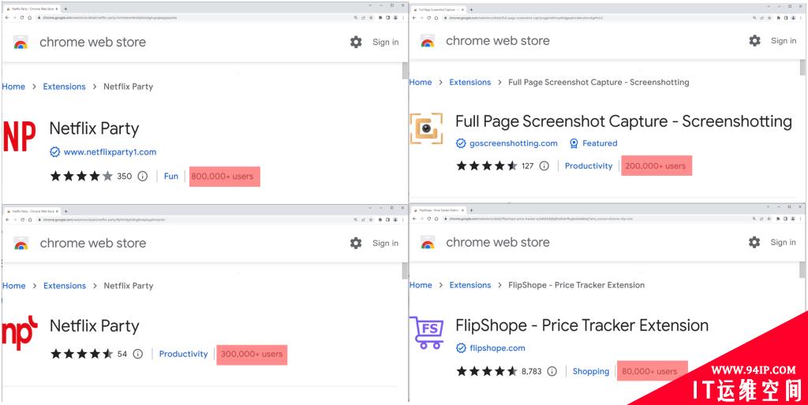Screen dimensions: 808x405
Task: Open the goscreenshotting.com publisher link
Action: click(513, 143)
